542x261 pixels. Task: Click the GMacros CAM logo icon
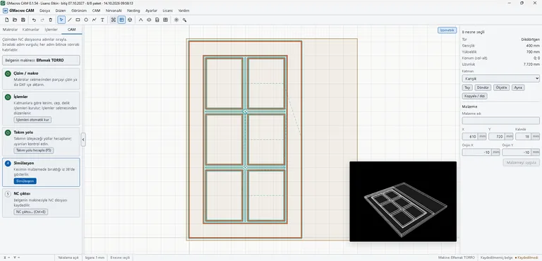[x=5, y=11]
